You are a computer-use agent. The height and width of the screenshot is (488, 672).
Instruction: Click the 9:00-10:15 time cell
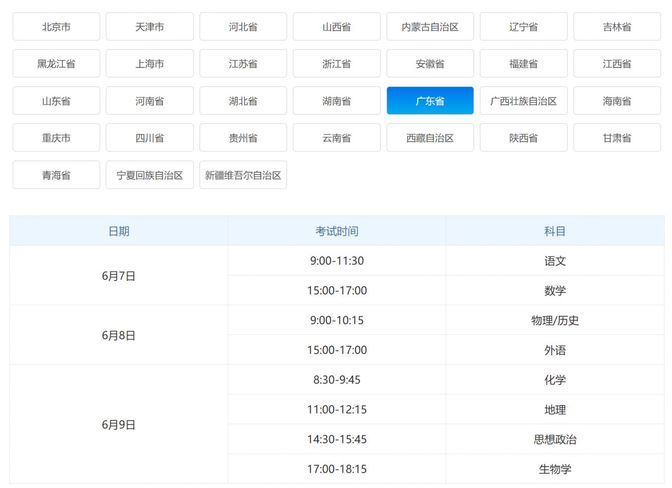(x=337, y=320)
